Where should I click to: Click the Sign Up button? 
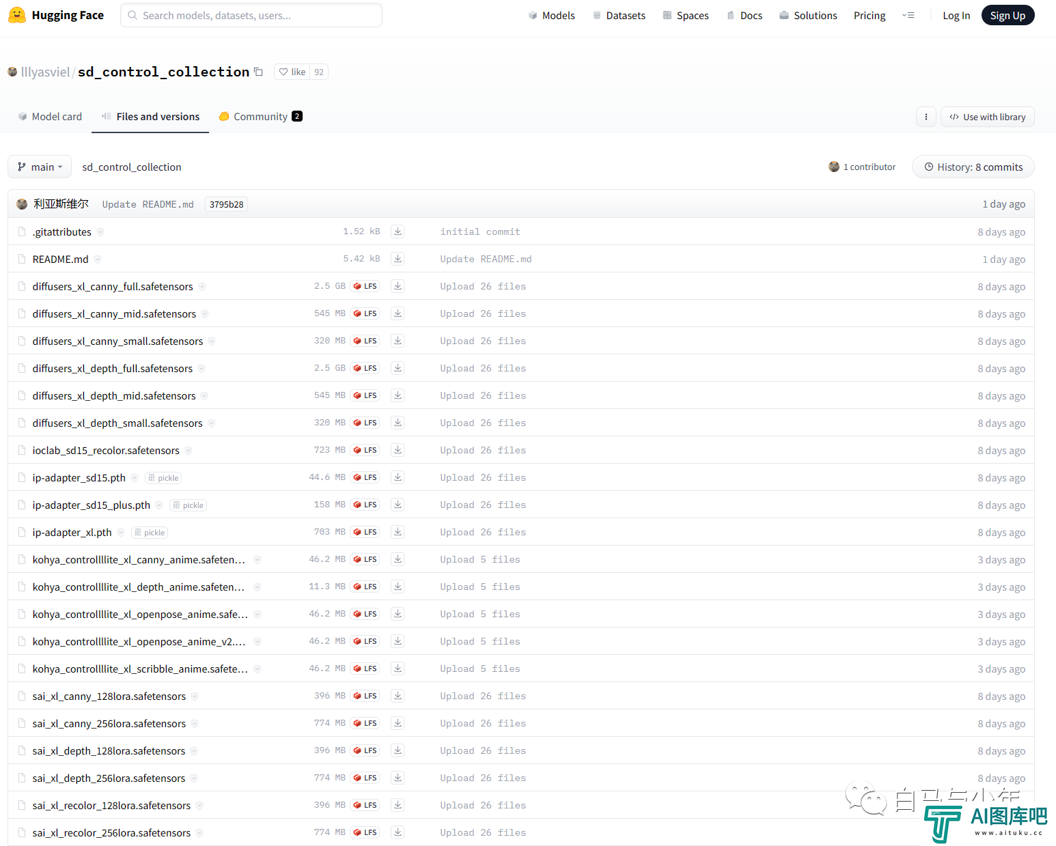click(1008, 15)
